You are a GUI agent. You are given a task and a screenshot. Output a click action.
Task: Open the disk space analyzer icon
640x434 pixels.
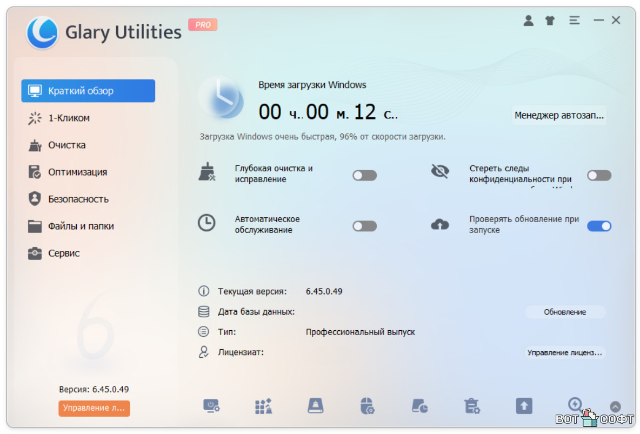coord(419,406)
